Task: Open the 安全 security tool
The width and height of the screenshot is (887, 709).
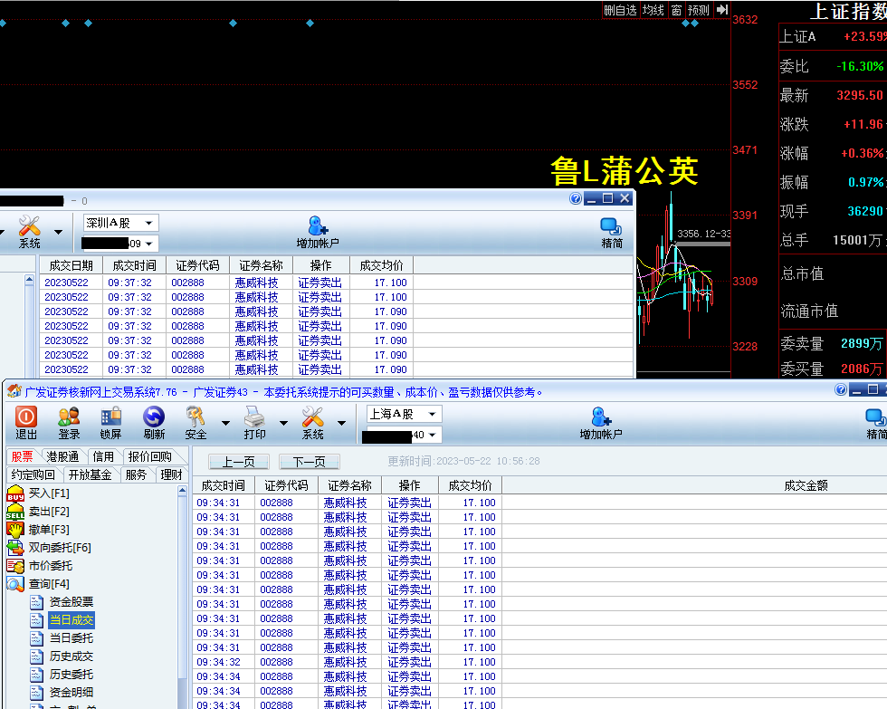Action: click(196, 423)
